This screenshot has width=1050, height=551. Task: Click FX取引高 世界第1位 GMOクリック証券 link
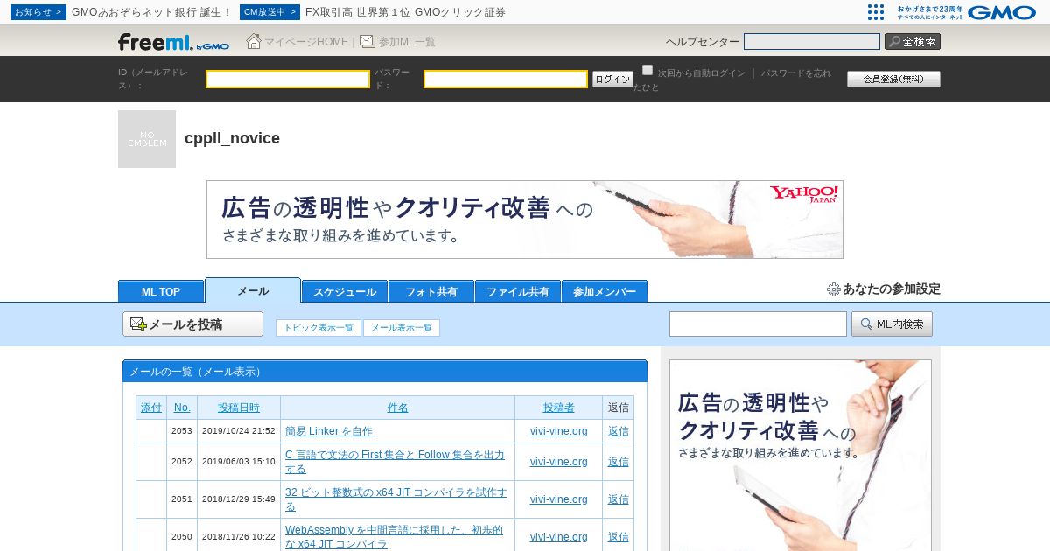tap(405, 12)
